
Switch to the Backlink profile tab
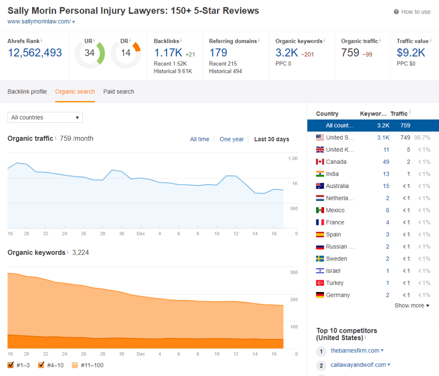[x=27, y=92]
